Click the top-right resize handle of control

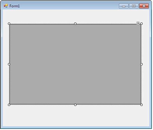[x=141, y=24]
